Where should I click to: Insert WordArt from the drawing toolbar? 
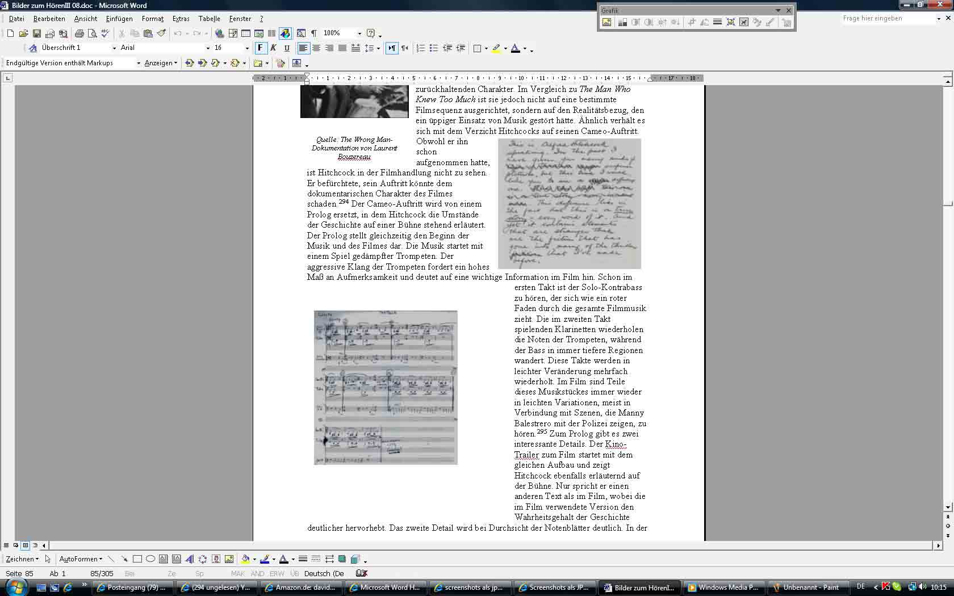[190, 559]
